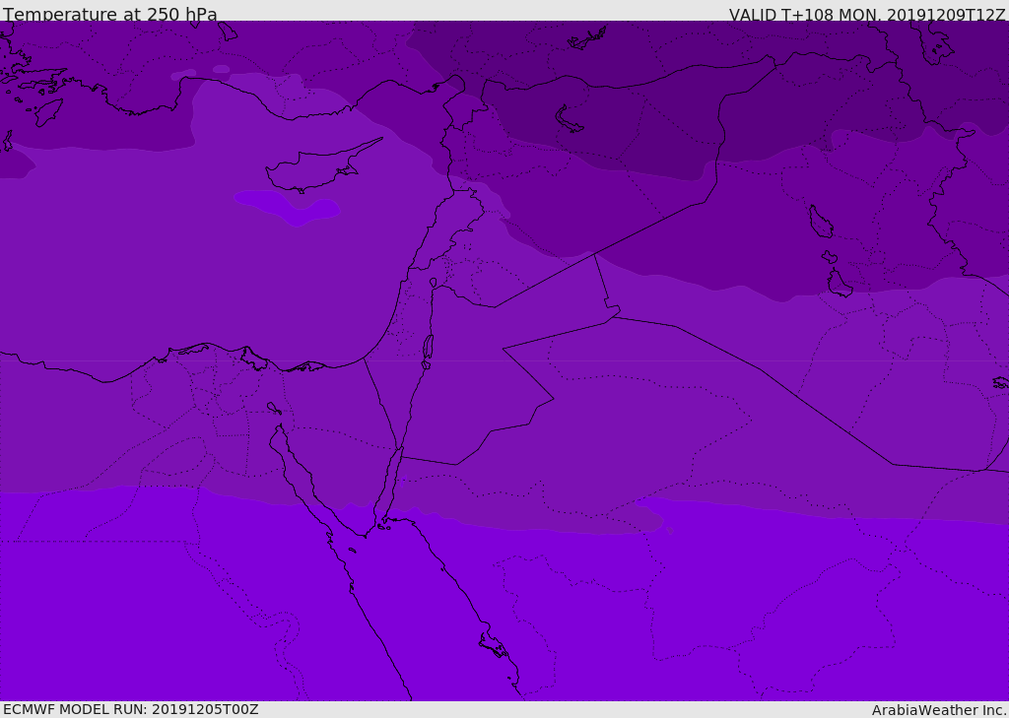
Task: Click 'ECMWF MODEL RUN: 20191205T00Z' text
Action: point(131,709)
